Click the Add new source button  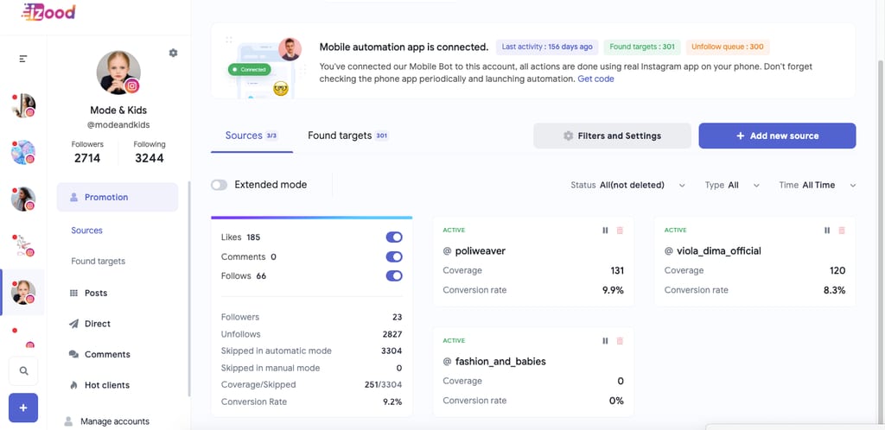tap(777, 136)
